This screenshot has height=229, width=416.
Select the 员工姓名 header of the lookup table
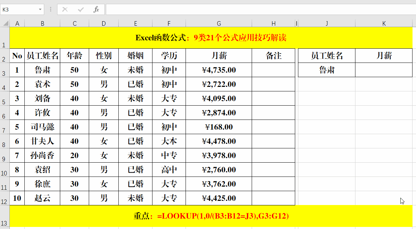327,55
